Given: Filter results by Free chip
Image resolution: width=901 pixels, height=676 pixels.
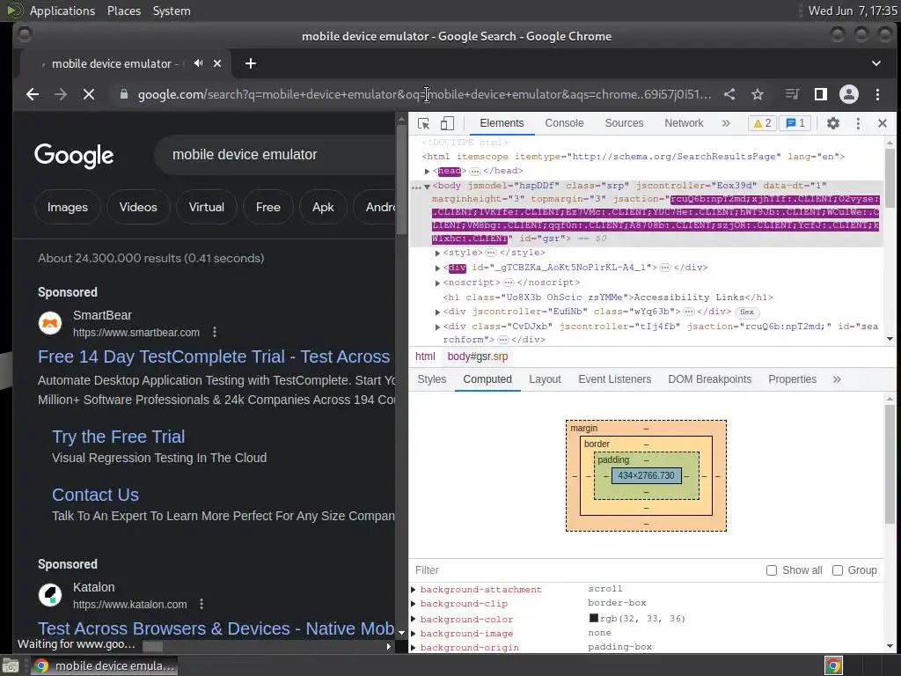Looking at the screenshot, I should pyautogui.click(x=267, y=207).
